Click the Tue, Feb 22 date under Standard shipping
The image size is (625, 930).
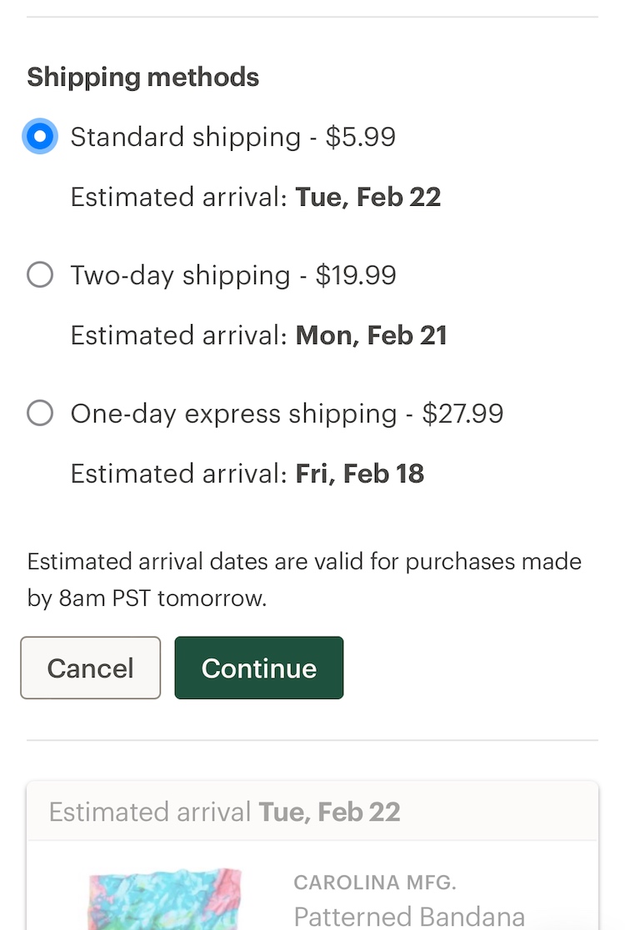pos(367,197)
